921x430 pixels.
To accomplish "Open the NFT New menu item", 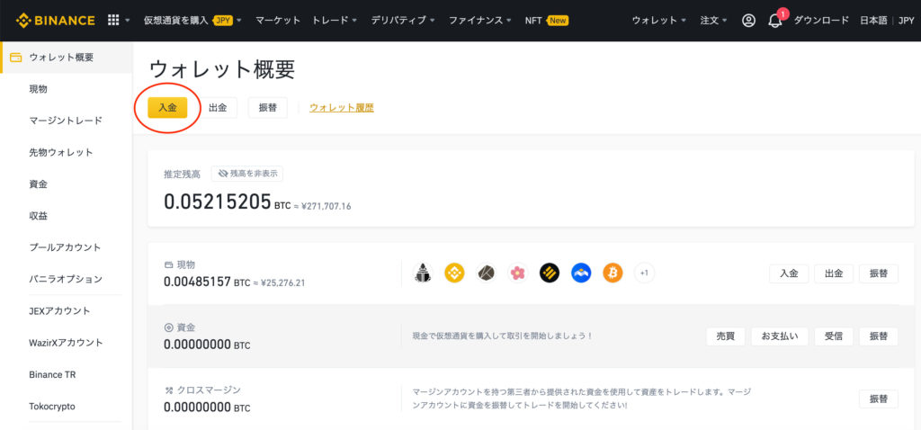I will [546, 21].
